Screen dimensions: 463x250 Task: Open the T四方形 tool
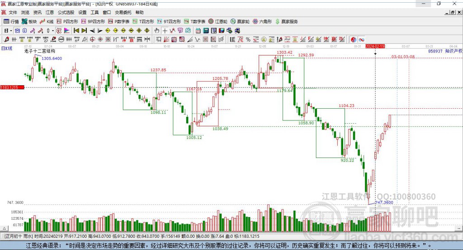[143, 22]
